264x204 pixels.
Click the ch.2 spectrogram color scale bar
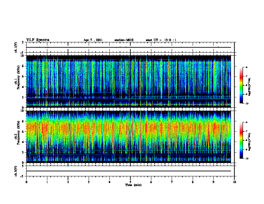coord(241,140)
